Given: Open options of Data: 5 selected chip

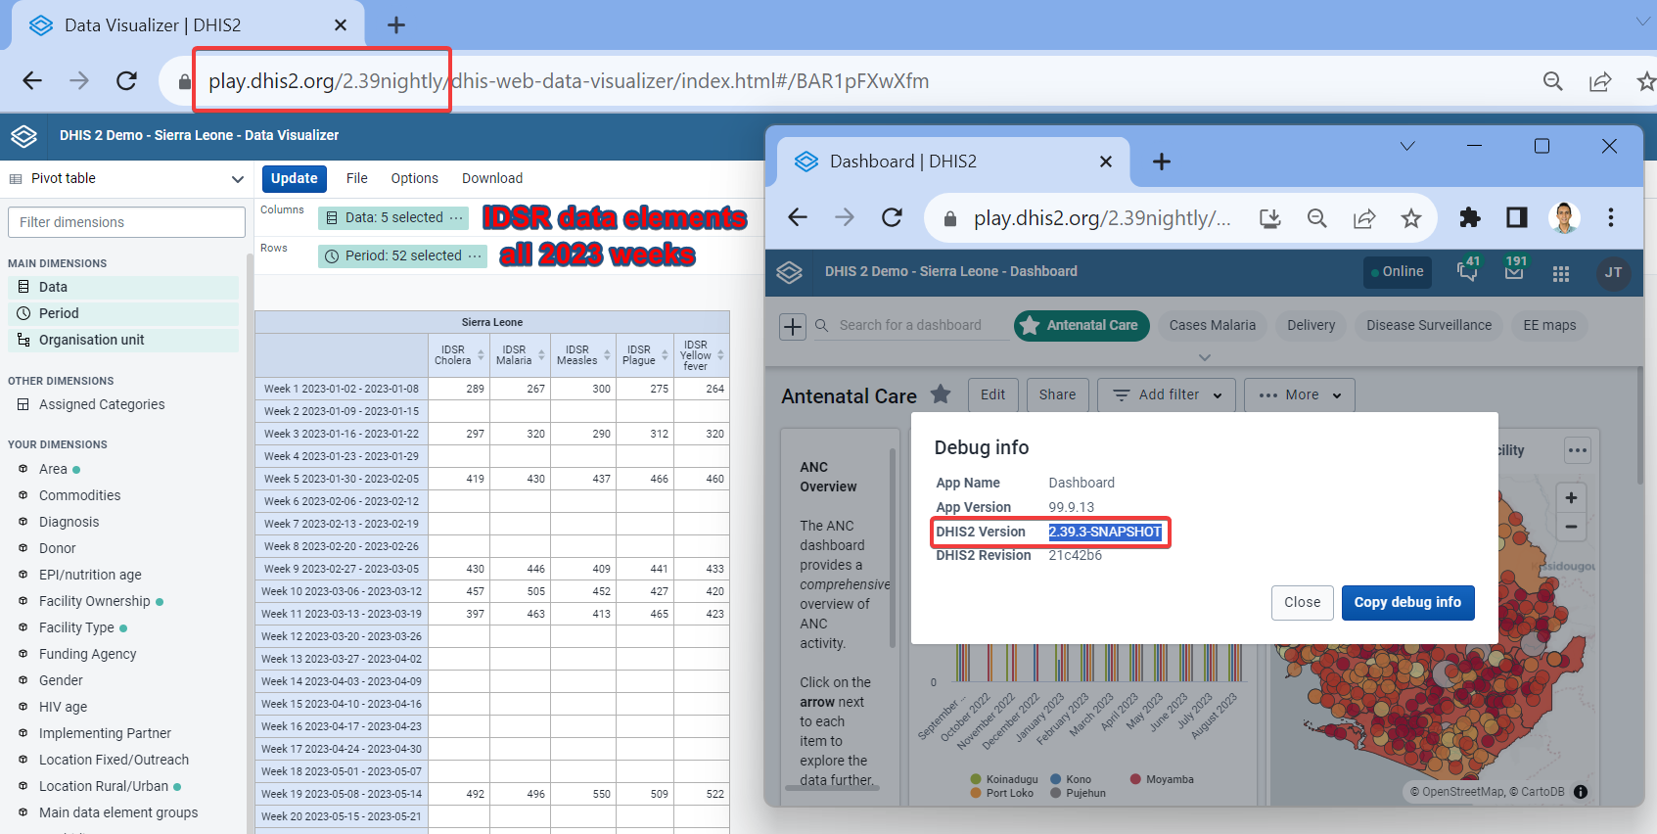Looking at the screenshot, I should tap(457, 217).
